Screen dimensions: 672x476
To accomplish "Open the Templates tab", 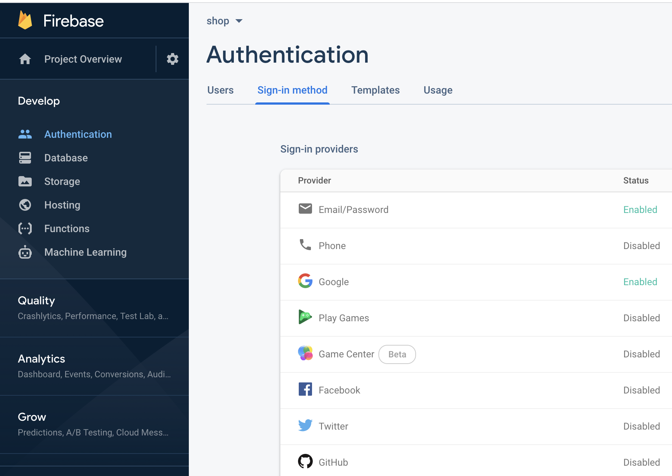I will 375,90.
